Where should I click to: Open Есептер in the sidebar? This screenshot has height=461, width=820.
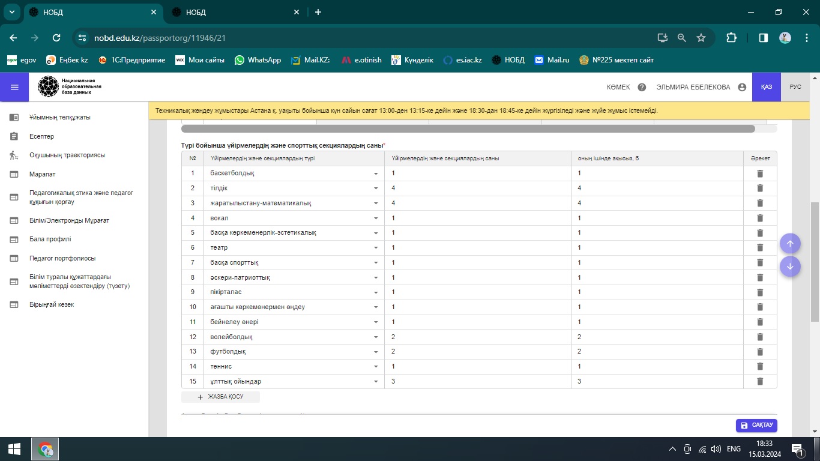pos(41,136)
